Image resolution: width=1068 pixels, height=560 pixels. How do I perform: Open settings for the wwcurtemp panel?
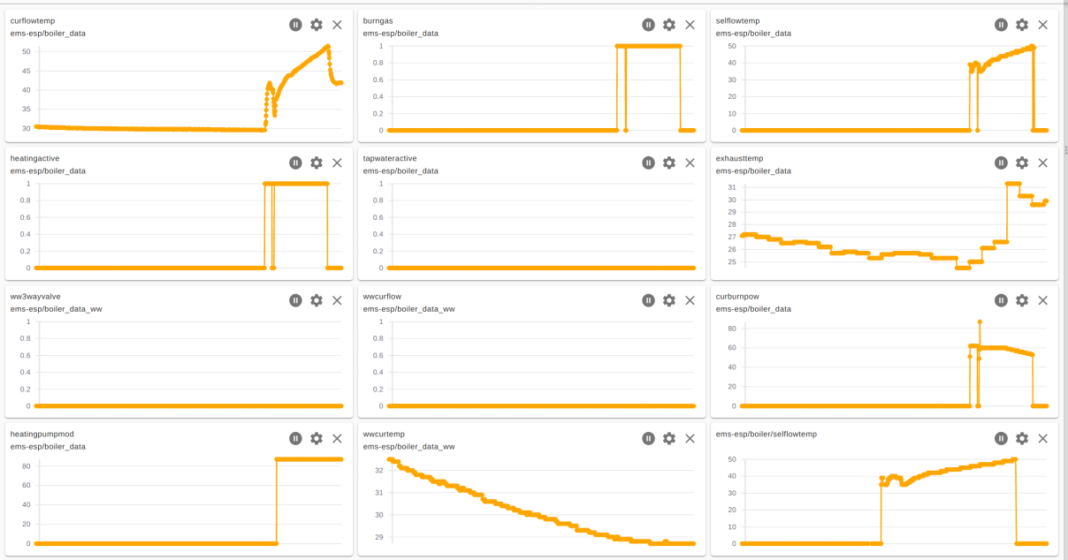pyautogui.click(x=669, y=438)
